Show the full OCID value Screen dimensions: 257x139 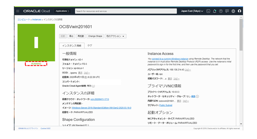80,73
